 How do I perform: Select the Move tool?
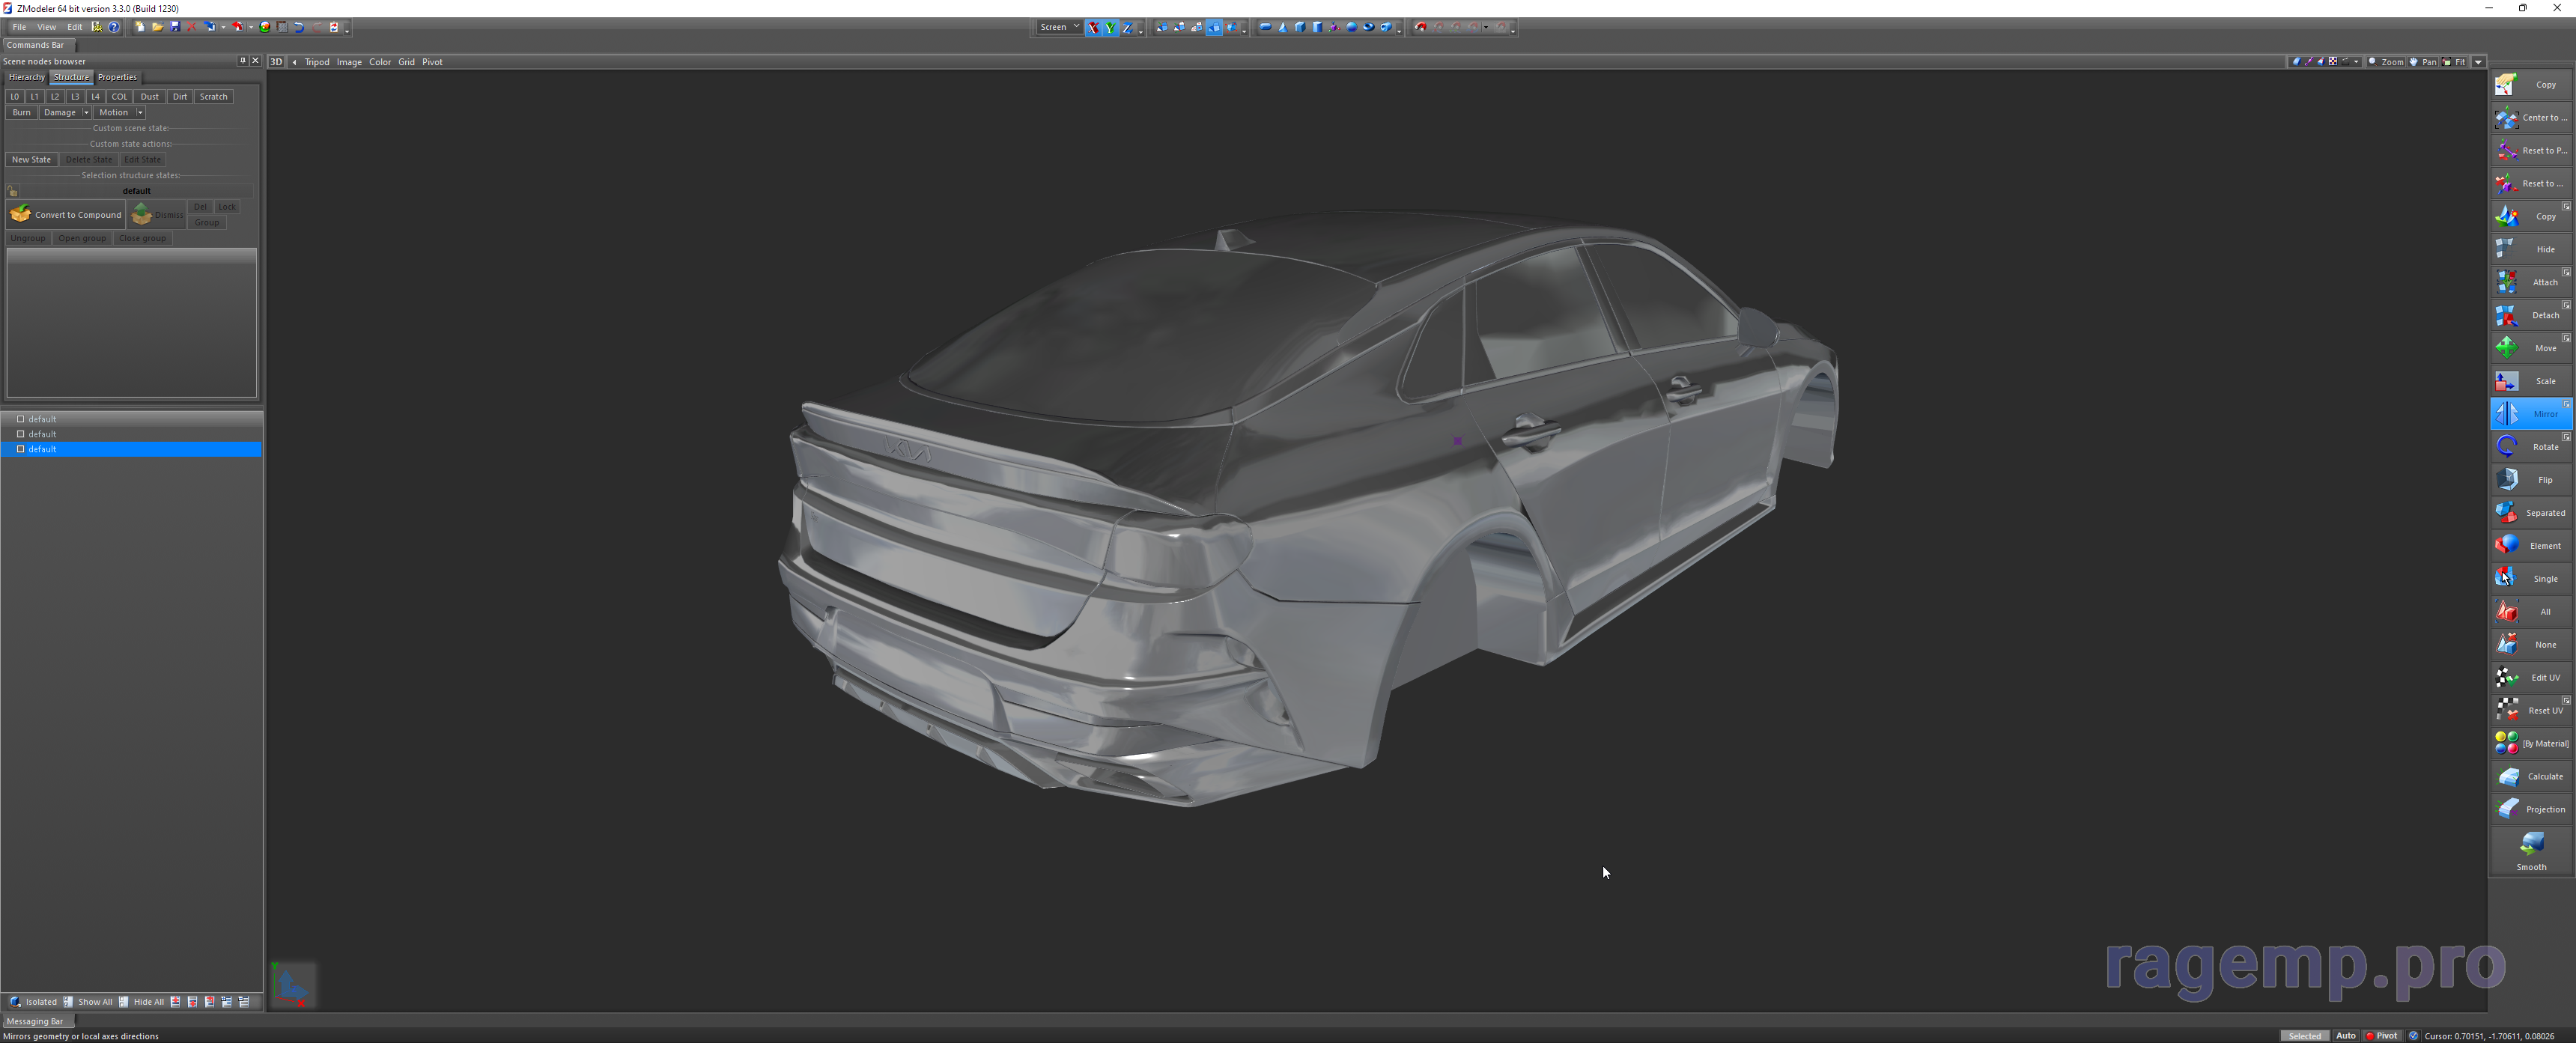click(x=2530, y=347)
